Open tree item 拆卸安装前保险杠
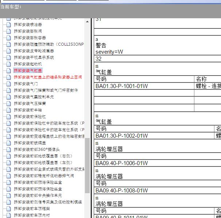This screenshot has width=221, height=218. pyautogui.click(x=30, y=117)
